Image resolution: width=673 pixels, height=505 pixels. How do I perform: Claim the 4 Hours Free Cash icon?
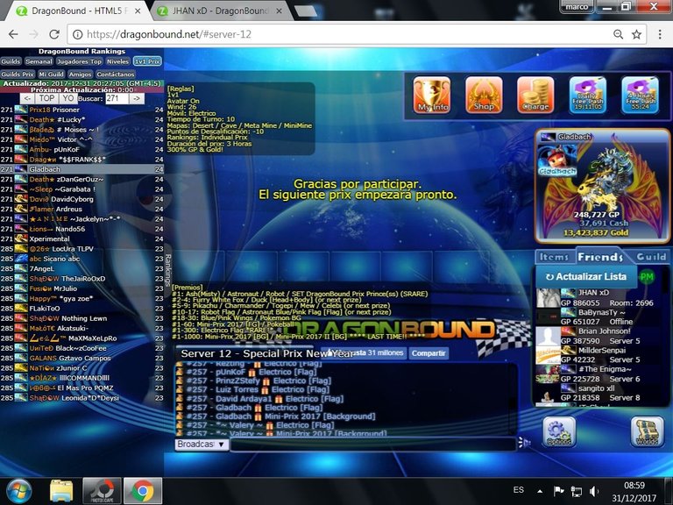tap(640, 95)
